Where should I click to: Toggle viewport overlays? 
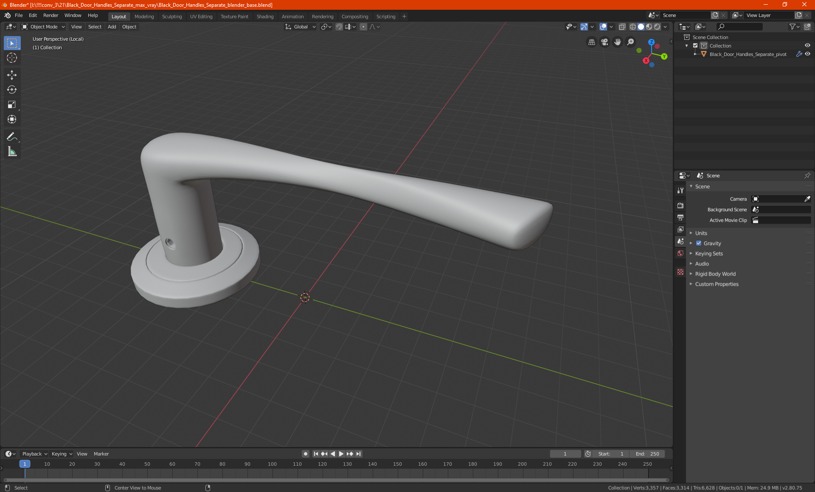tap(603, 27)
